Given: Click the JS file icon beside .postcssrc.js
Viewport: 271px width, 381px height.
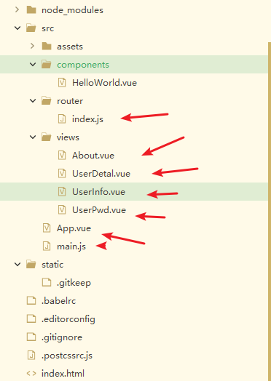Looking at the screenshot, I should coord(31,356).
